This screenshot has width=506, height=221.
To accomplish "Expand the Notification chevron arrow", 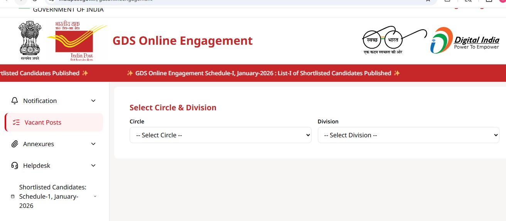I will [x=93, y=101].
